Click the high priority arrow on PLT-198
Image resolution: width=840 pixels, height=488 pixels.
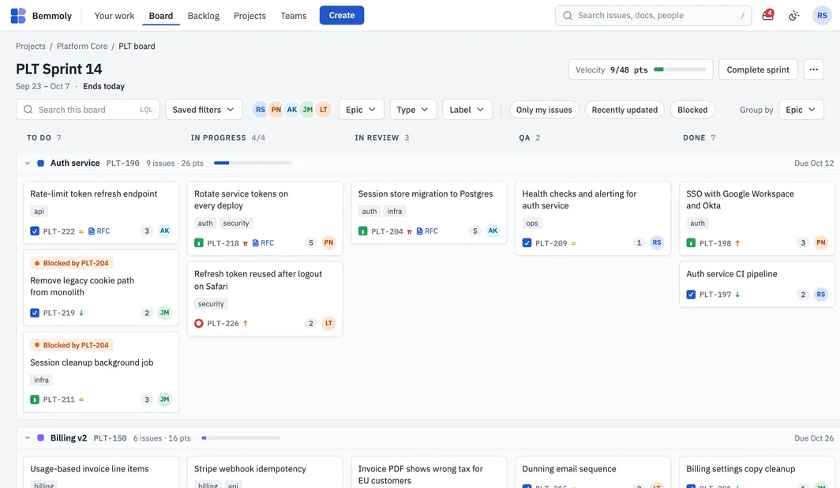coord(737,243)
